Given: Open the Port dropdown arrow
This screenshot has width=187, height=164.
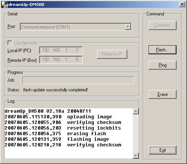Looking at the screenshot, I should [x=128, y=27].
